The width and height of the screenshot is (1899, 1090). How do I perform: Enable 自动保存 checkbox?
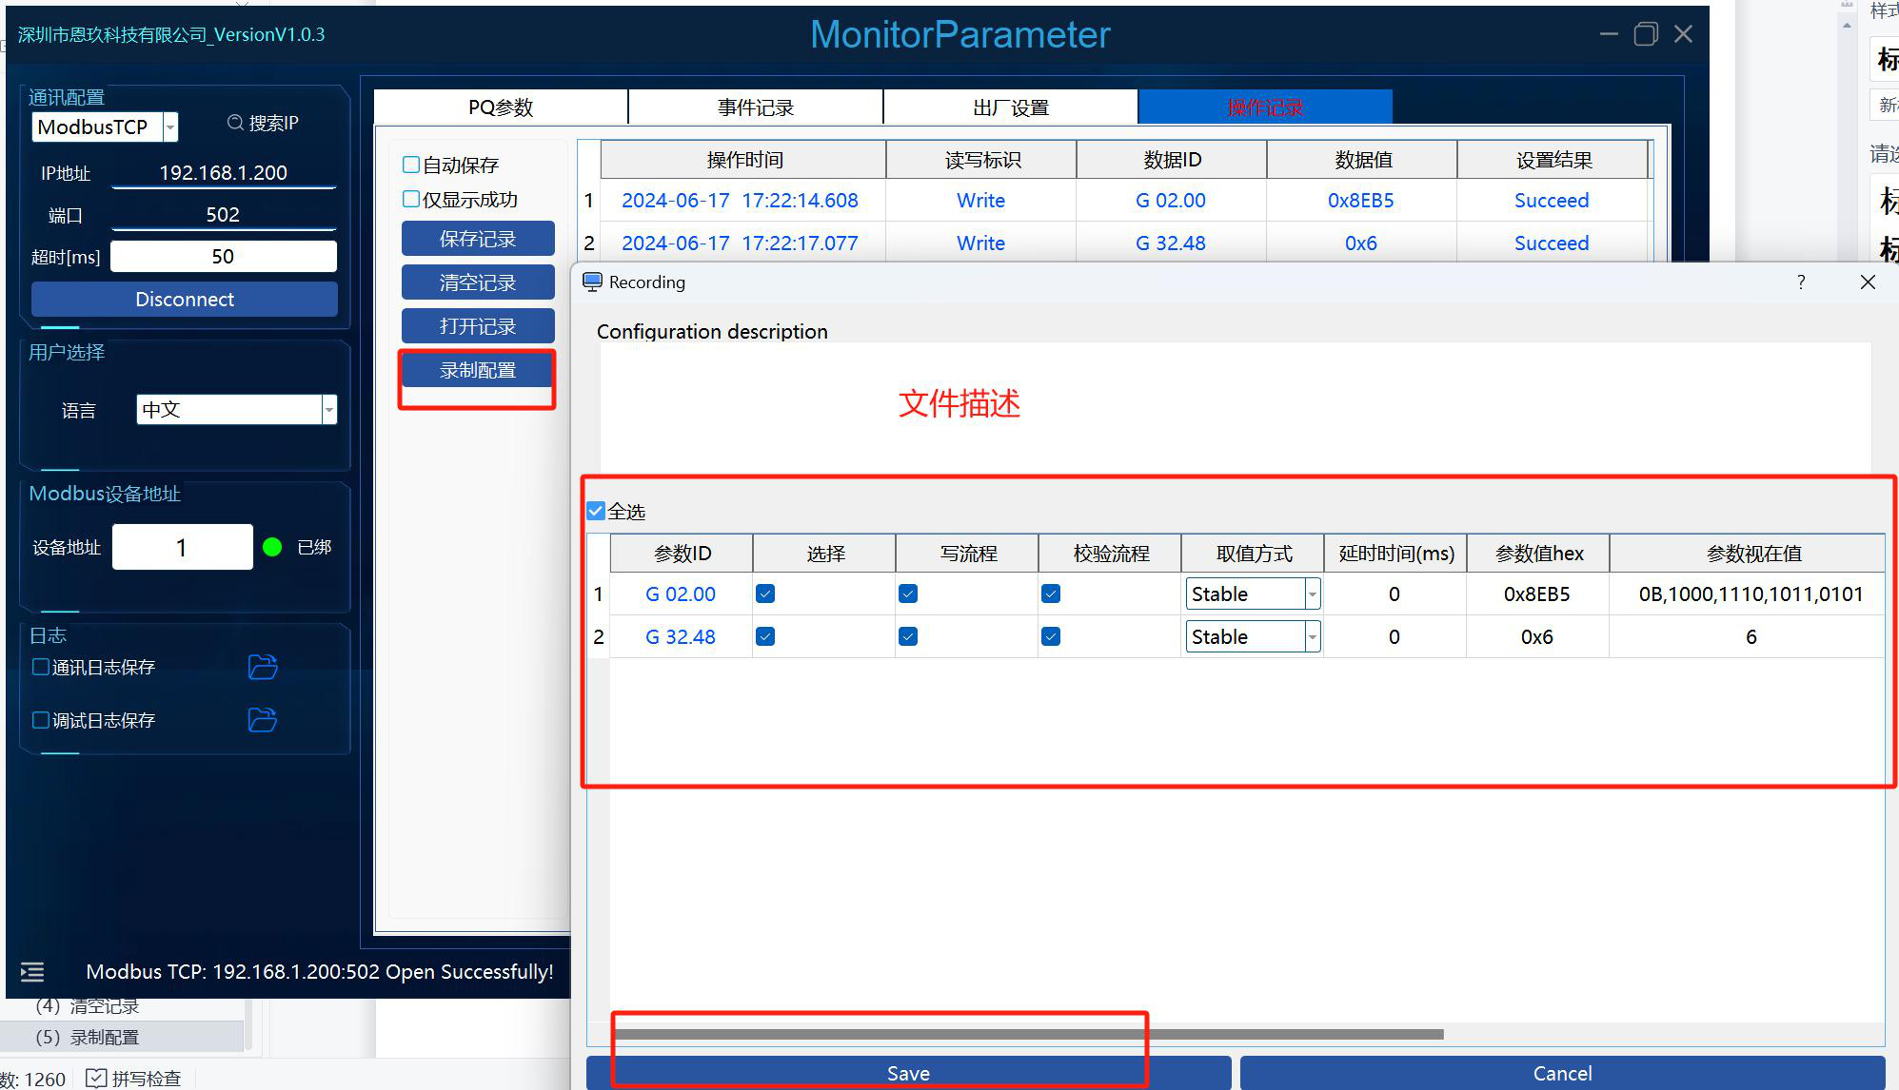coord(411,165)
